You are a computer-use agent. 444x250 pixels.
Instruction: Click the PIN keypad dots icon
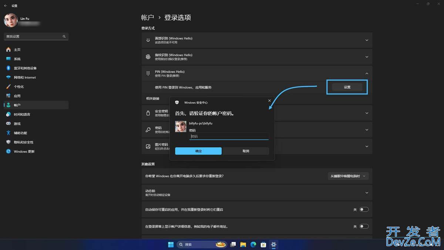pyautogui.click(x=148, y=73)
